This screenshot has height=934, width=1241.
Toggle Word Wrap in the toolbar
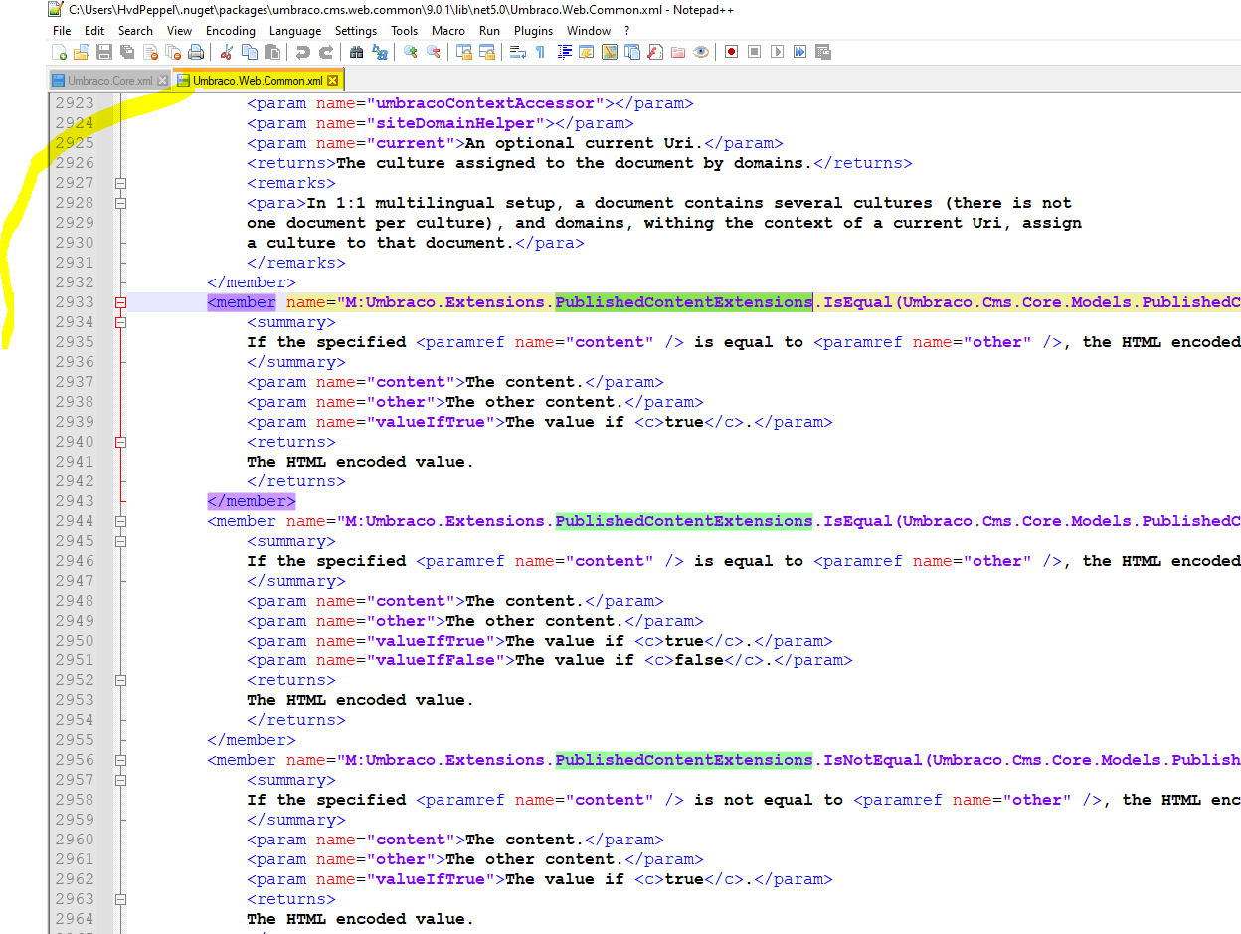(x=517, y=52)
